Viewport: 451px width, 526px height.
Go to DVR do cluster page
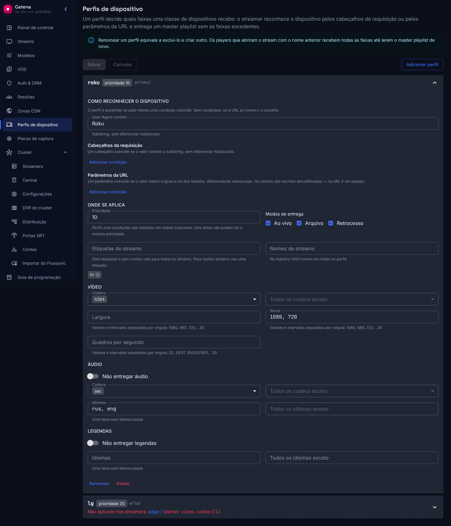[x=38, y=208]
